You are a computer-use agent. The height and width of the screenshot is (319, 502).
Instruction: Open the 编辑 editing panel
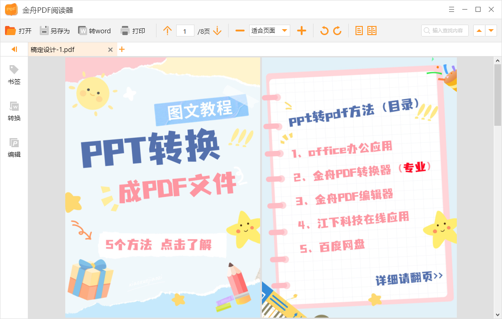click(x=14, y=147)
